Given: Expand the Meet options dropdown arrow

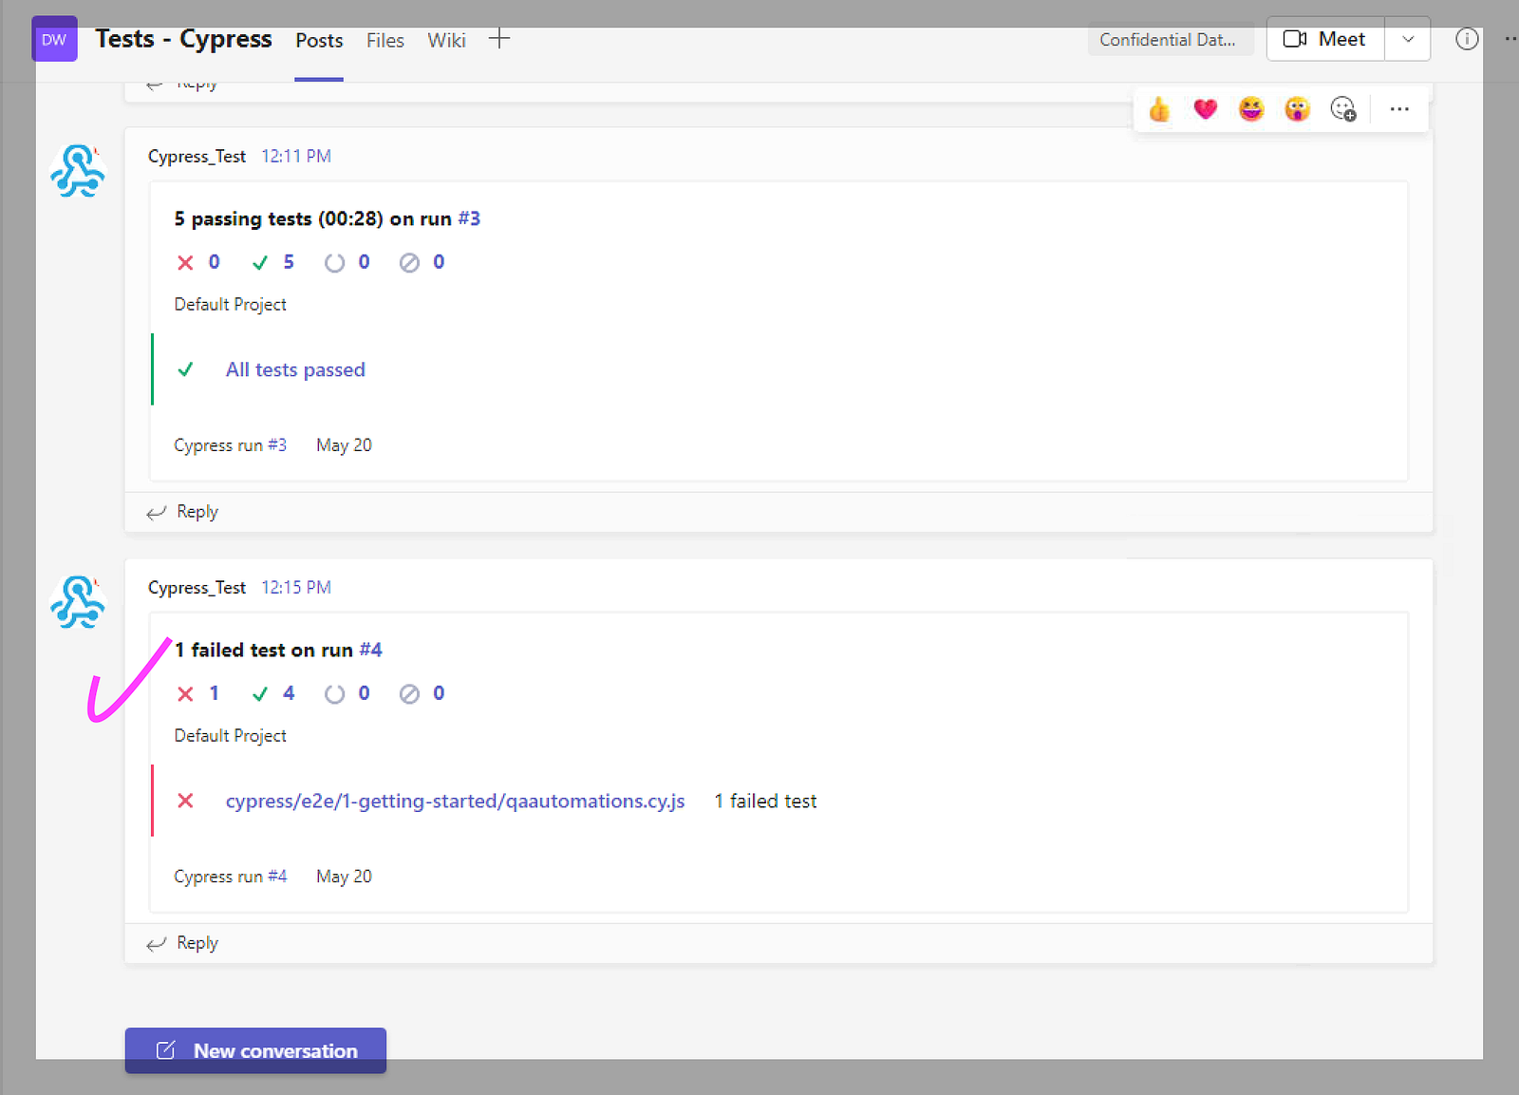Looking at the screenshot, I should point(1408,39).
